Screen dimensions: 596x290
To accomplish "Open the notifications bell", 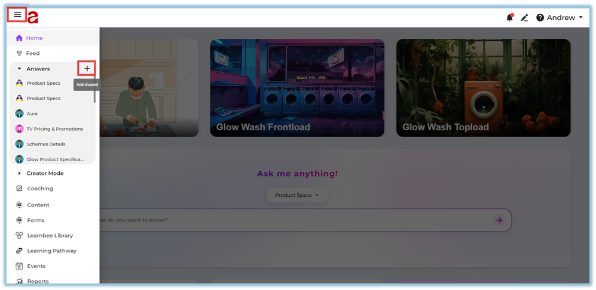I will point(509,18).
